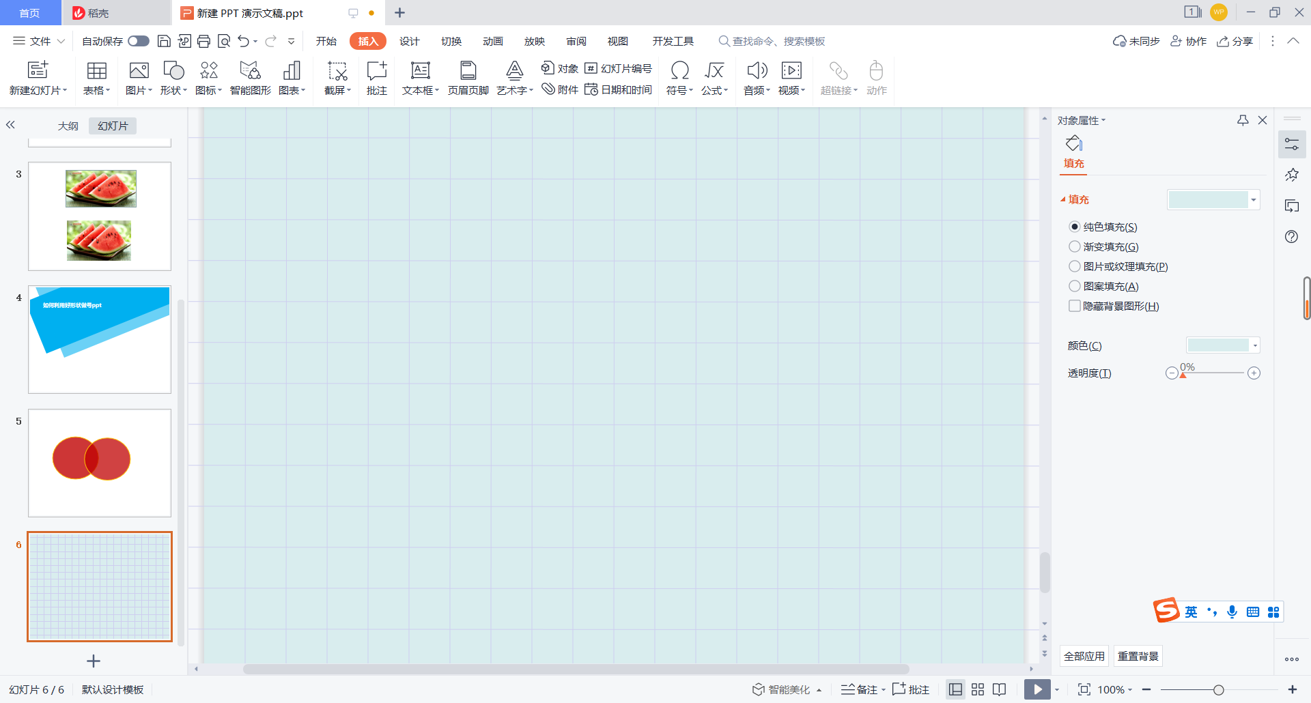Click the save icon in quick toolbar
The height and width of the screenshot is (703, 1311).
(x=164, y=41)
